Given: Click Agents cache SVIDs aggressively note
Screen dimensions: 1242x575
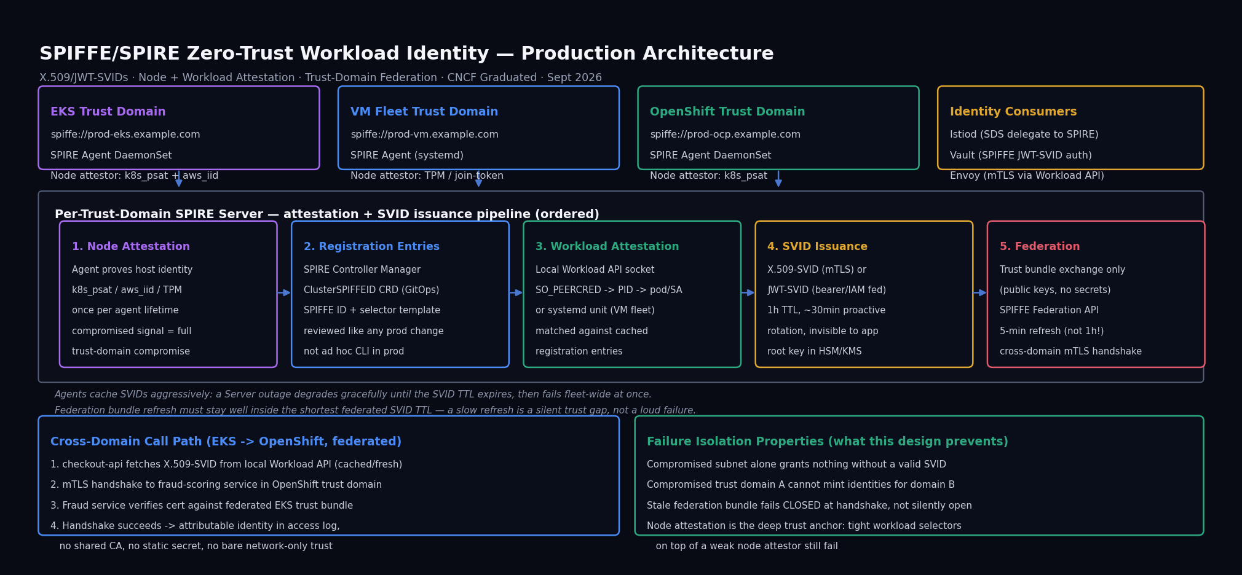Looking at the screenshot, I should point(353,394).
